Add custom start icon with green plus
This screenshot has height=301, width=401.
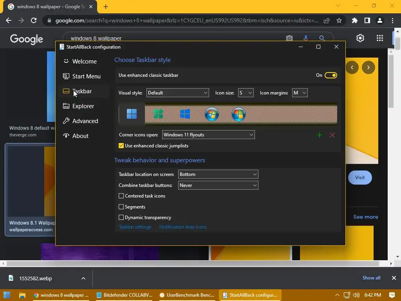tap(320, 135)
